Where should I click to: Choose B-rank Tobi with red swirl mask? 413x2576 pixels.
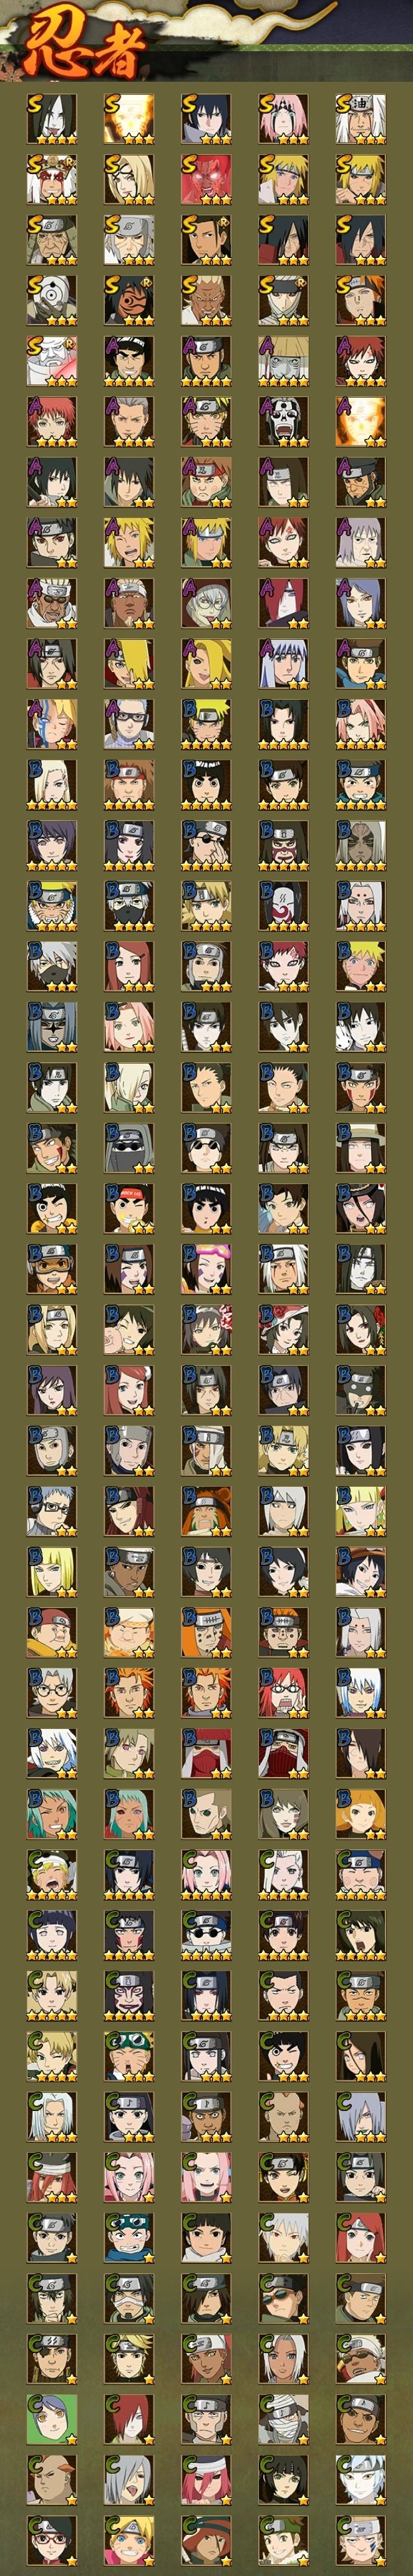click(283, 906)
